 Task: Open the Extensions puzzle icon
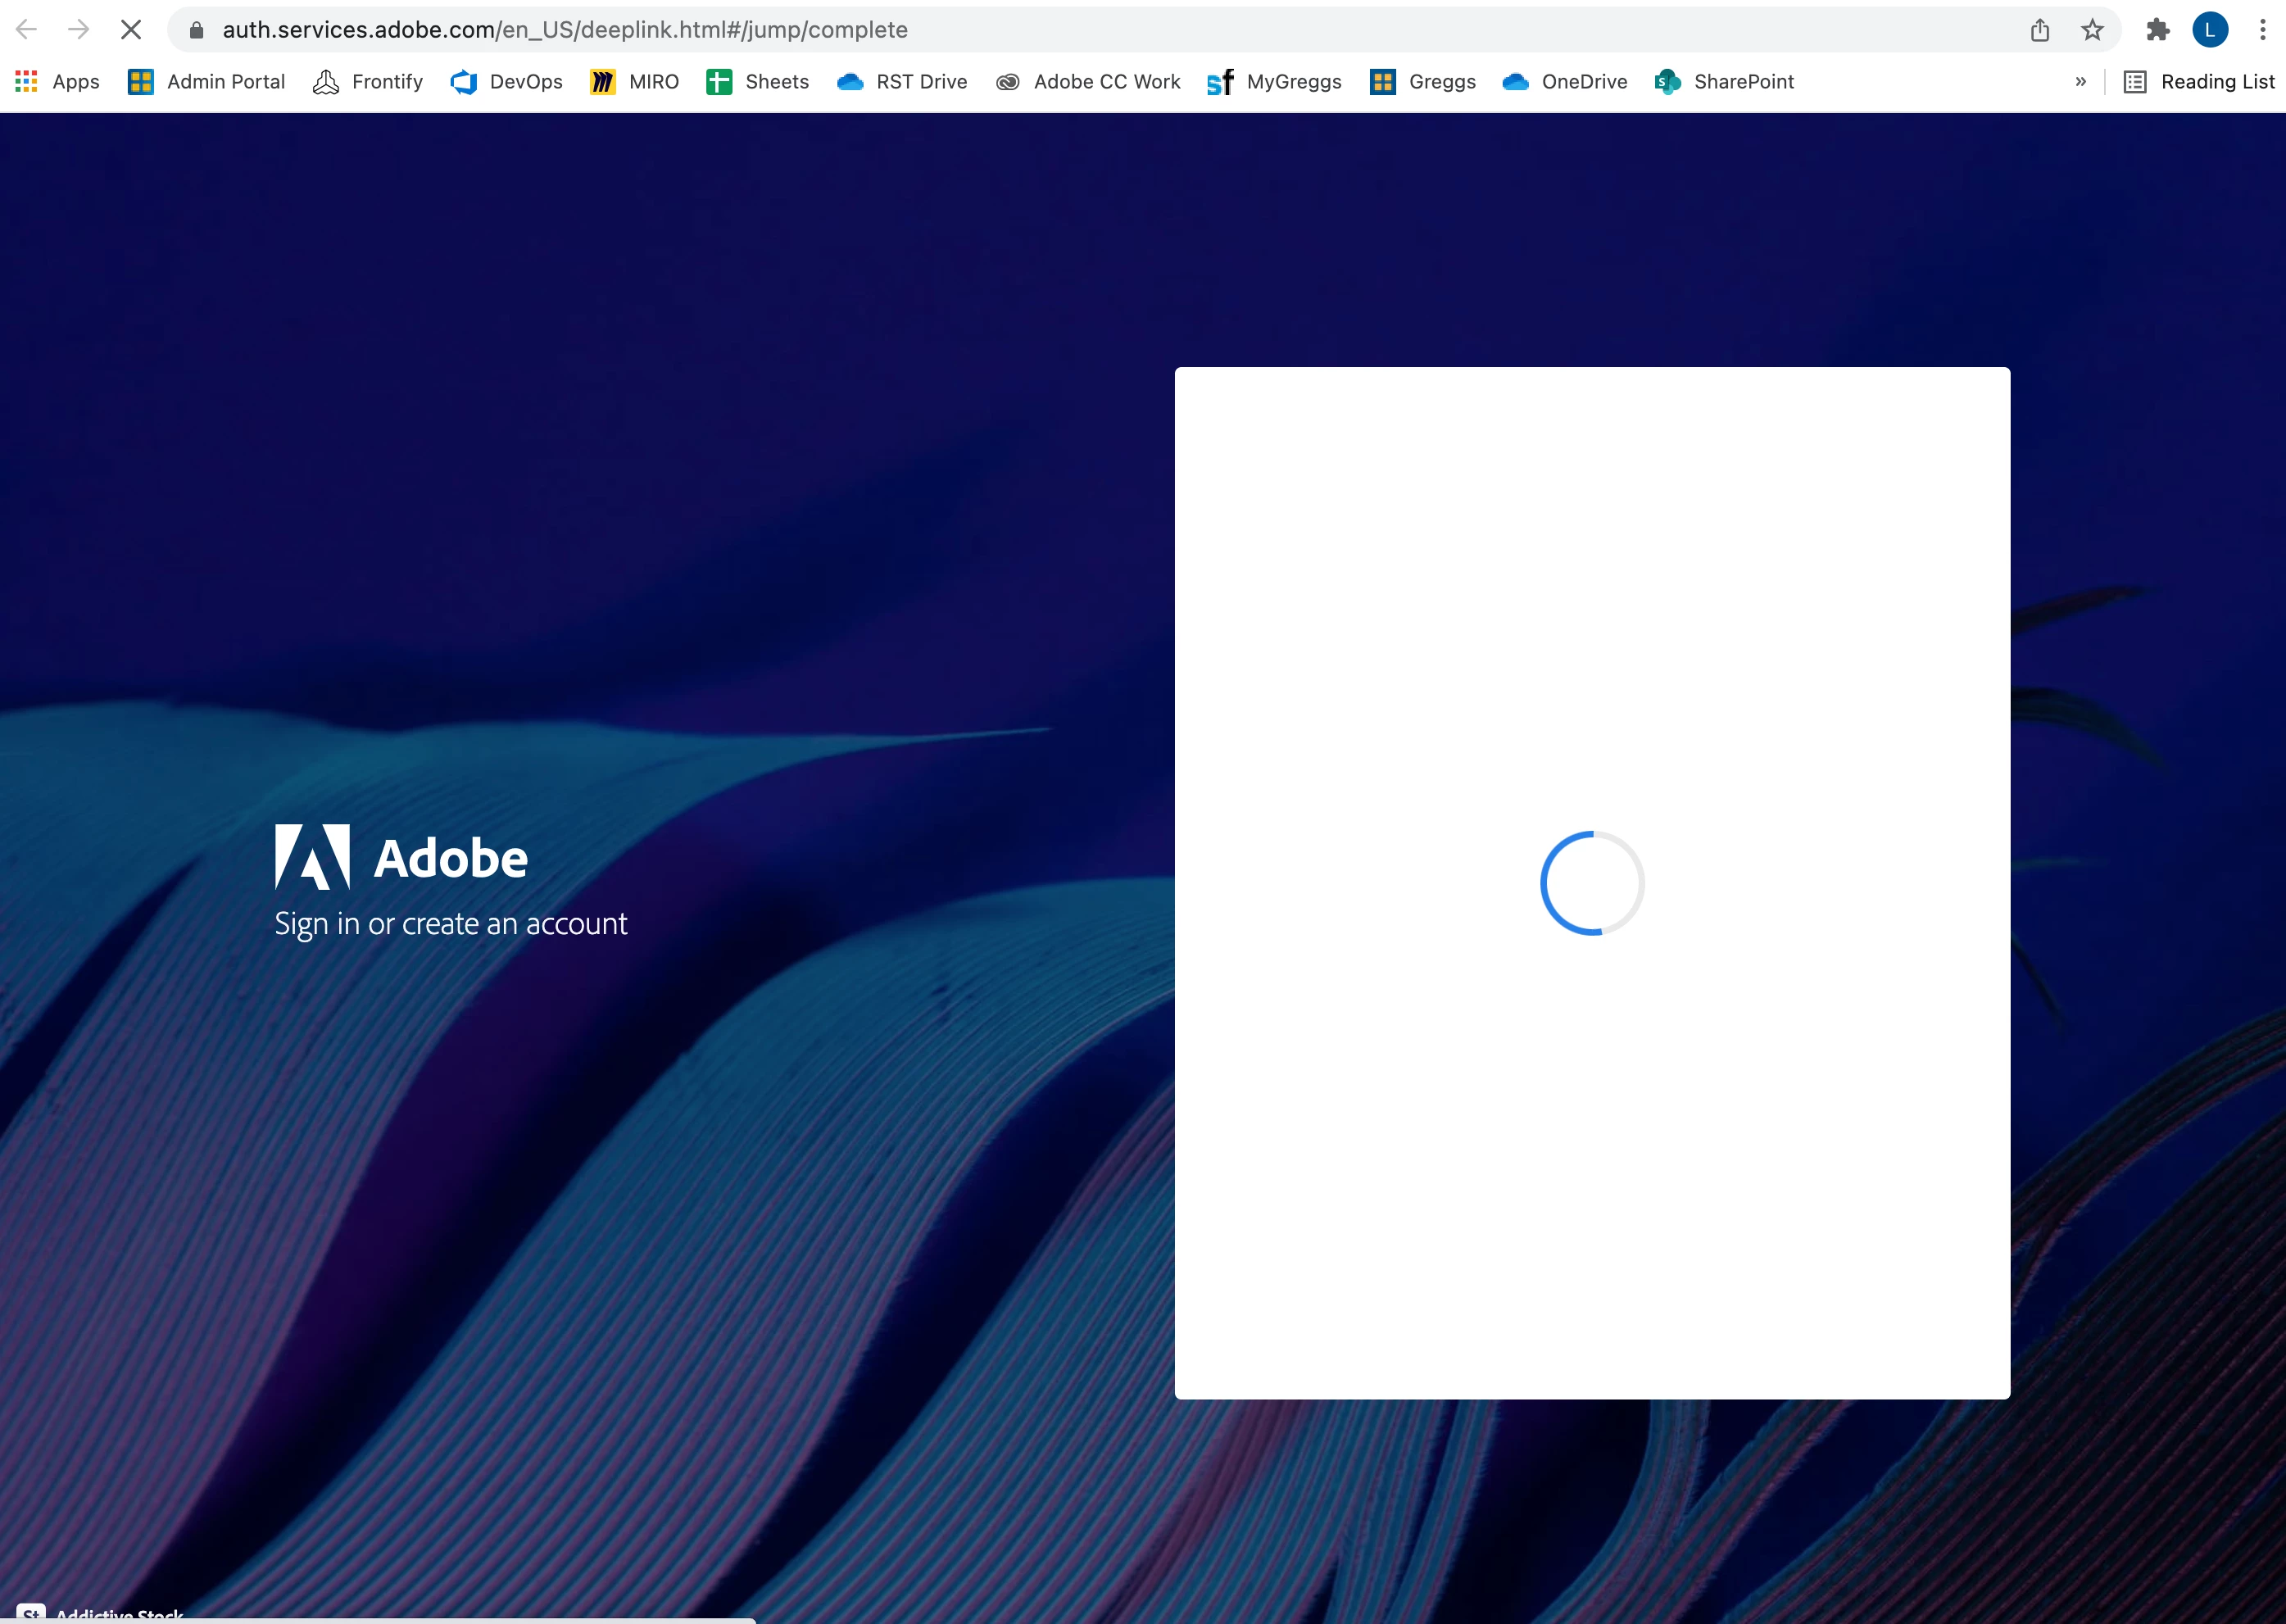tap(2157, 30)
